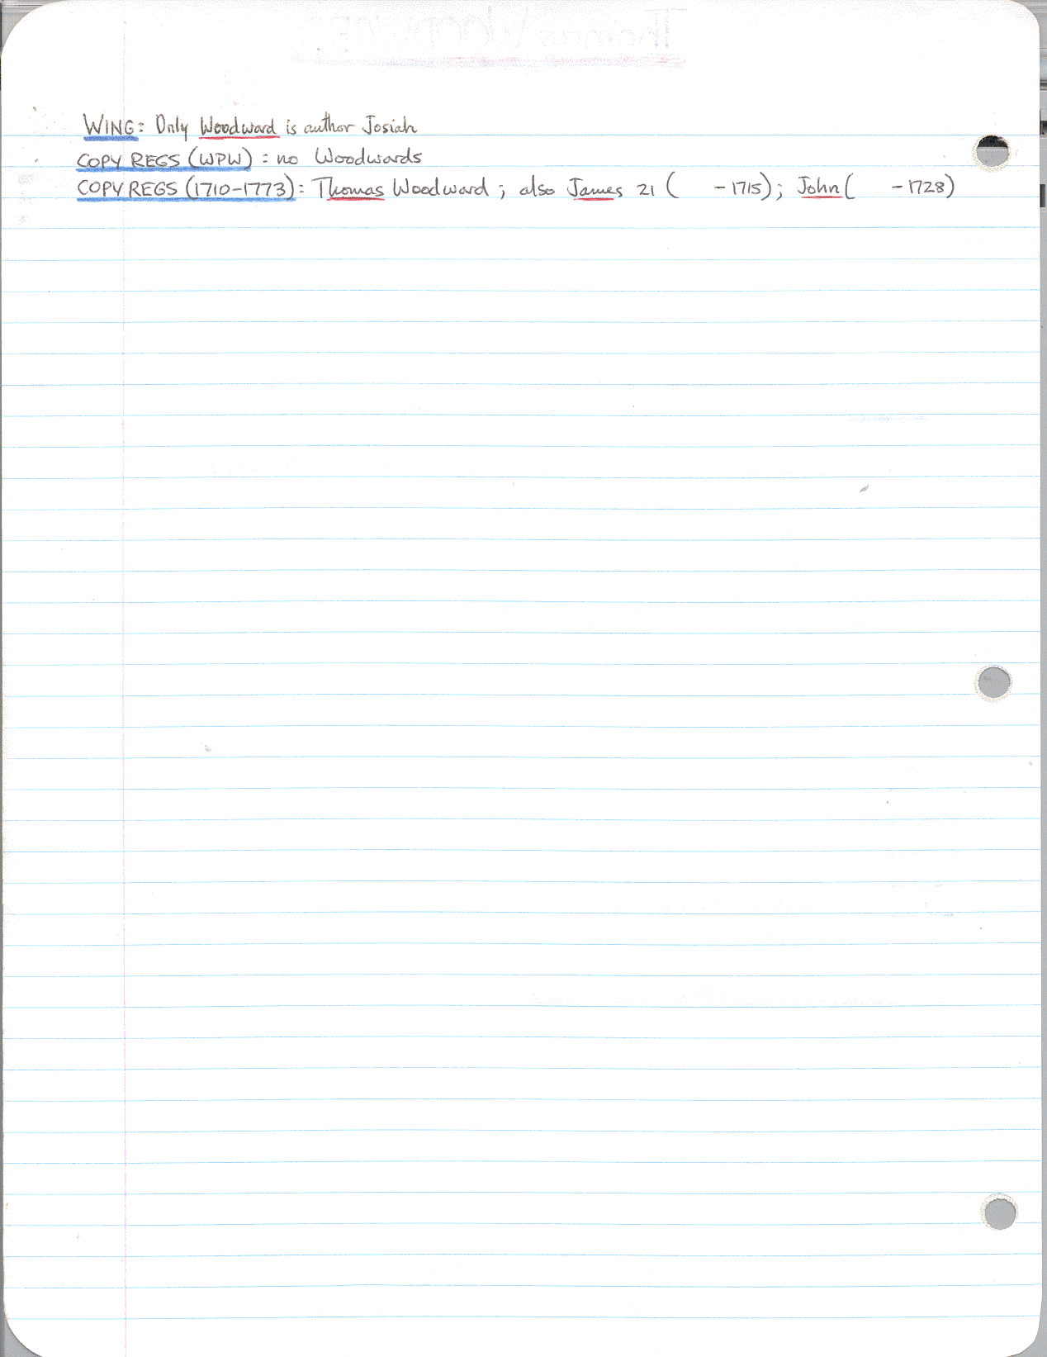Click the top punch hole
This screenshot has width=1047, height=1357.
tap(991, 153)
